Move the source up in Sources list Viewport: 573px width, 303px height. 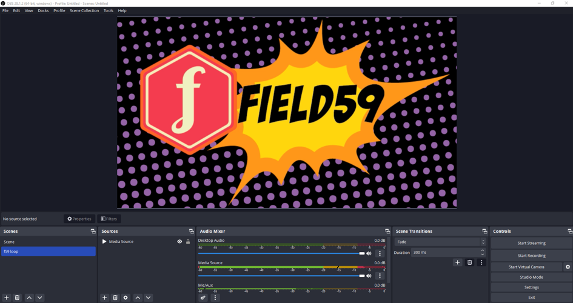coord(138,298)
